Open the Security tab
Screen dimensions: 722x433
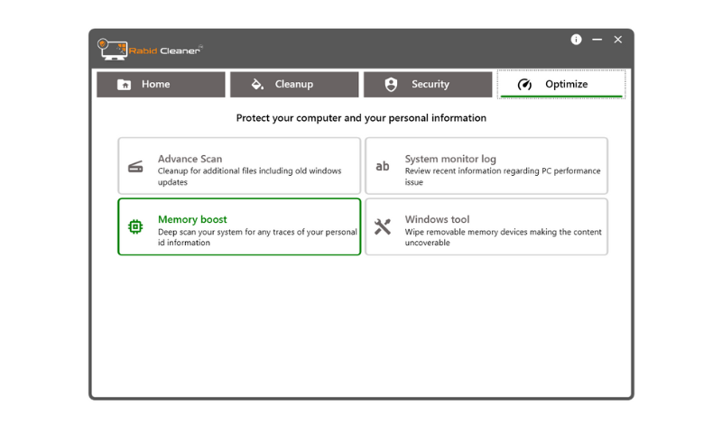428,84
